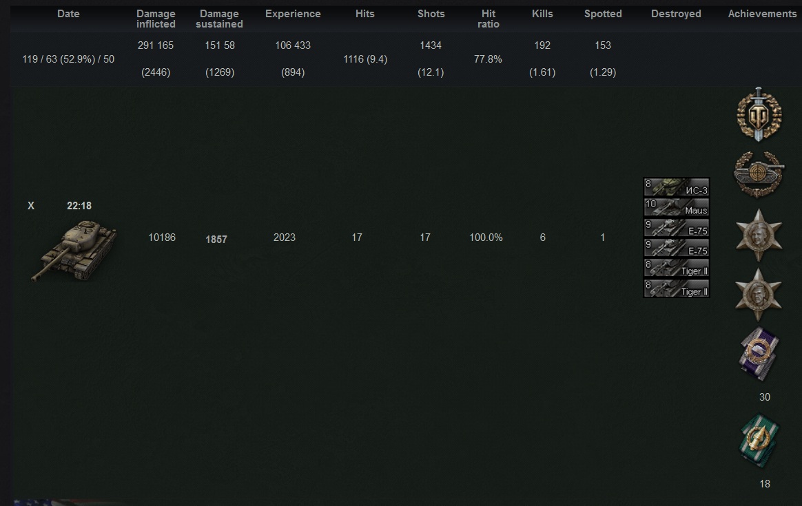Click the World of Tanks emblem medal
Image resolution: width=802 pixels, height=506 pixels.
(759, 114)
